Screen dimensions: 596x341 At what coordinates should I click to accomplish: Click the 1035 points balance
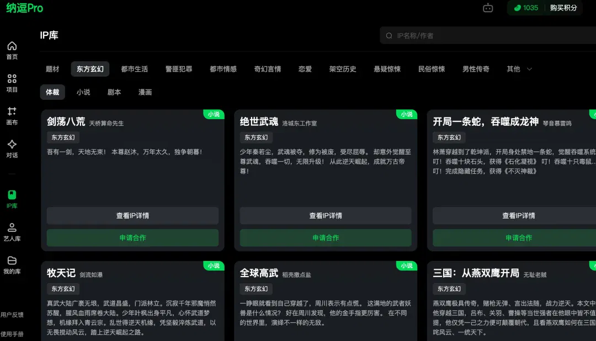tap(531, 8)
